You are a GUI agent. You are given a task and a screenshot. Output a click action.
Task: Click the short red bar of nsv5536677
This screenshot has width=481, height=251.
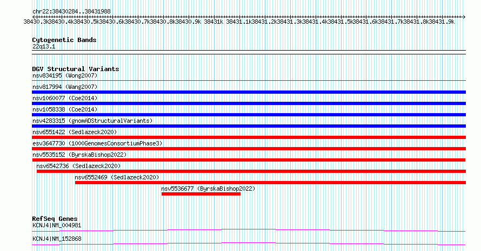201,194
